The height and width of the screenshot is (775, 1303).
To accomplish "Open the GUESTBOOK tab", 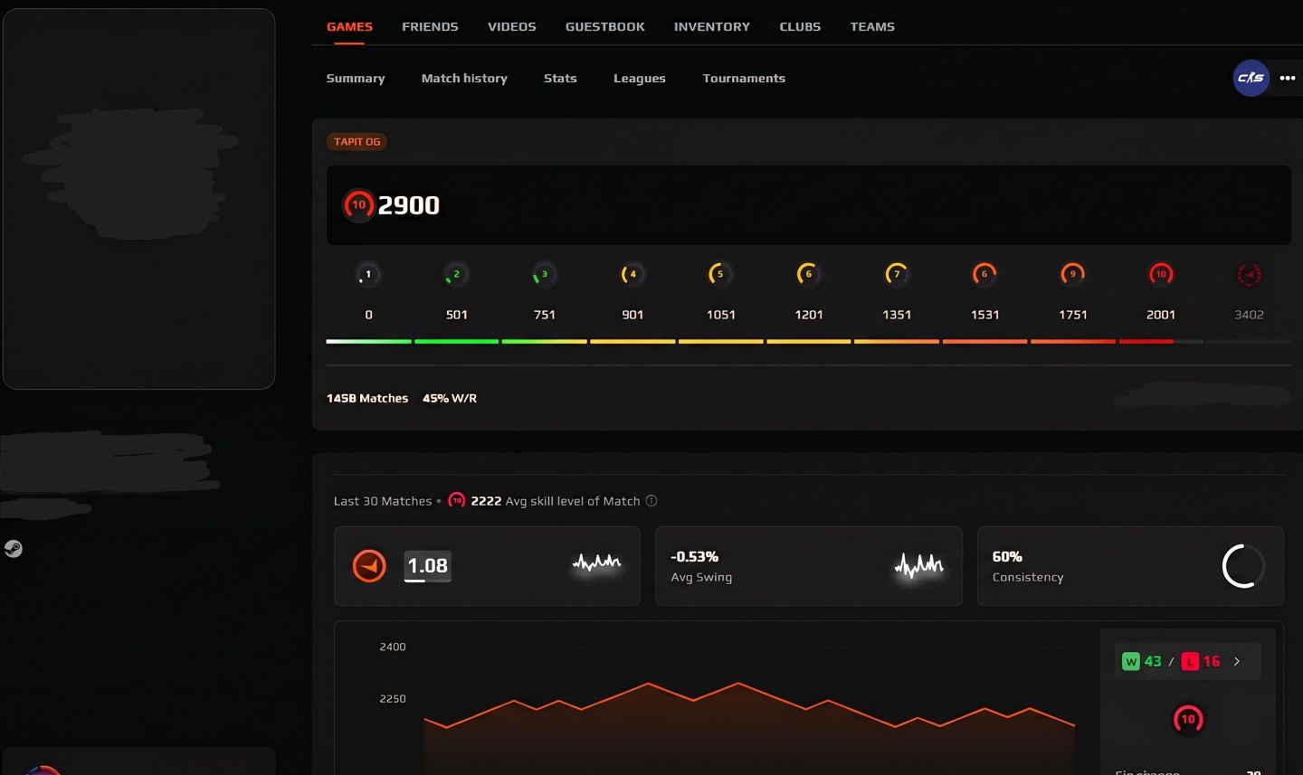I will 605,27.
